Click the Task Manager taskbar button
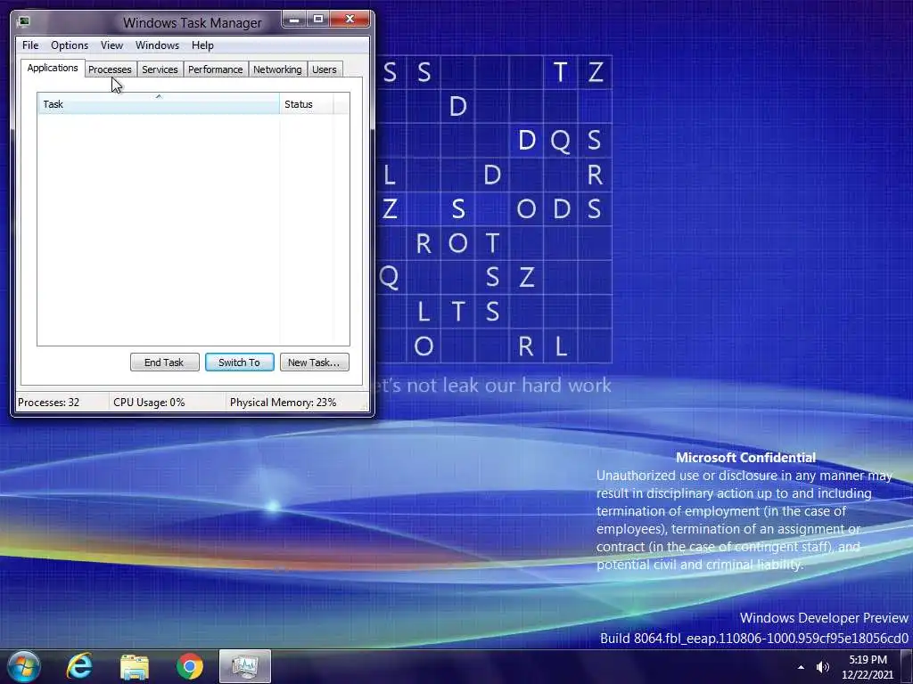Image resolution: width=913 pixels, height=684 pixels. [x=245, y=666]
